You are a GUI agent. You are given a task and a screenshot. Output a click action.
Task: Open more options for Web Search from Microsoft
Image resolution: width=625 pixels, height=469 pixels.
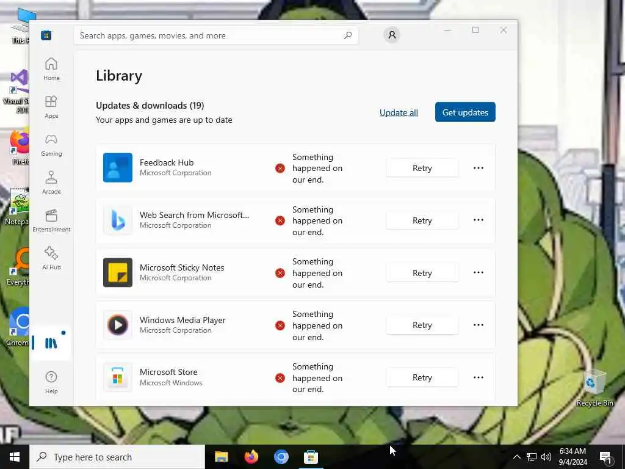click(479, 220)
